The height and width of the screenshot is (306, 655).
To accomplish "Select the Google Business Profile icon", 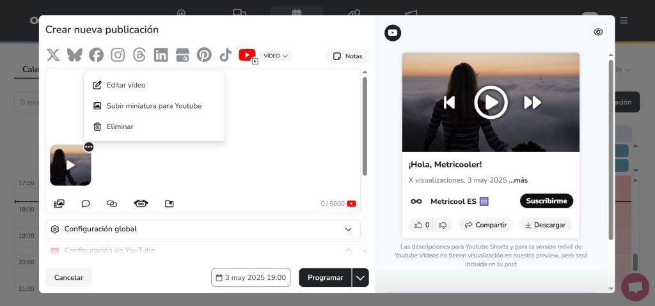I will tap(182, 55).
